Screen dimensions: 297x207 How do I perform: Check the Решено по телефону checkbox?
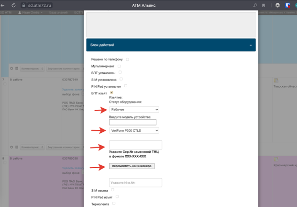tap(127, 59)
